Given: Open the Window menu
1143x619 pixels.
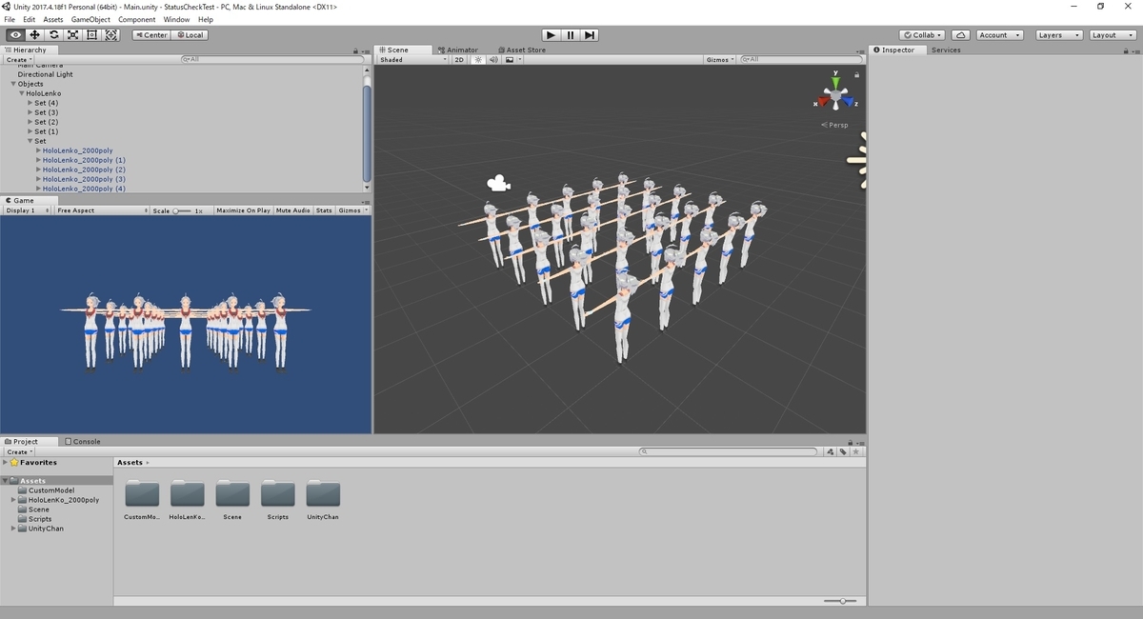Looking at the screenshot, I should click(x=176, y=19).
